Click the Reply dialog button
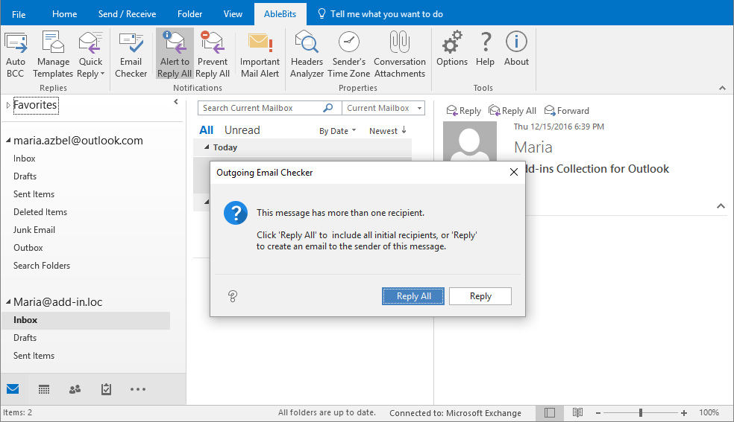Image resolution: width=734 pixels, height=422 pixels. click(480, 296)
